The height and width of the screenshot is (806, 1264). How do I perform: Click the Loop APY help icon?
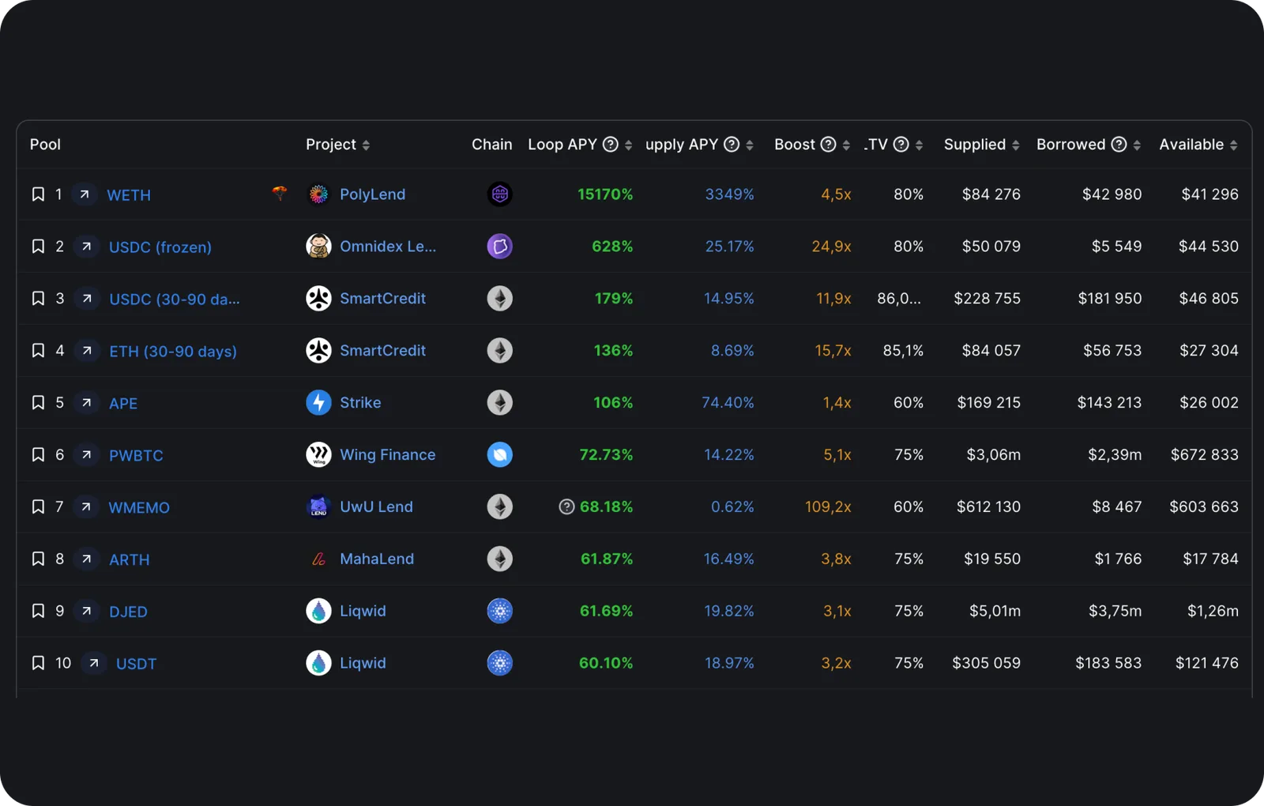611,144
